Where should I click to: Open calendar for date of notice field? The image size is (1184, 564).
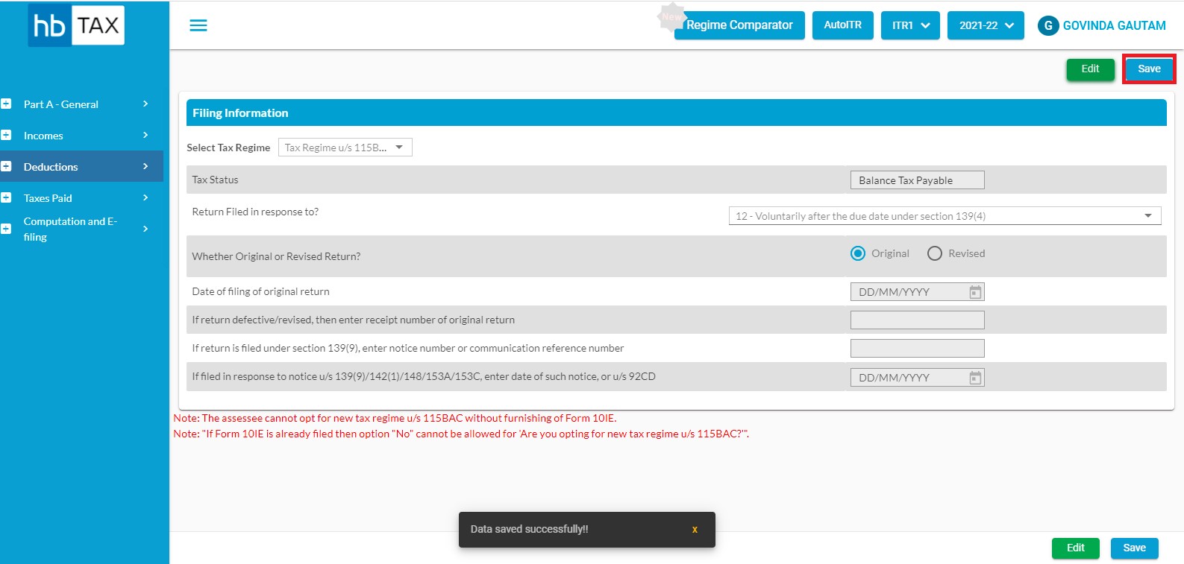pyautogui.click(x=975, y=378)
